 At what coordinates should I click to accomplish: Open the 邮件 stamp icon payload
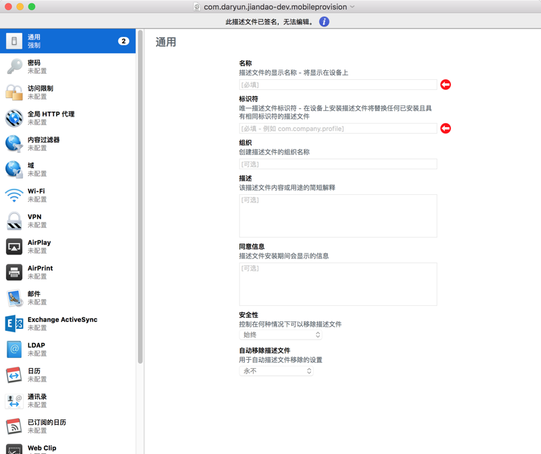[14, 298]
